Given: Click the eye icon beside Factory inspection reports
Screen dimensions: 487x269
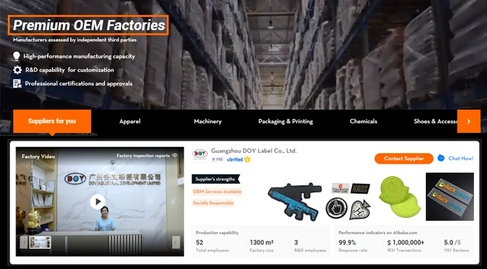Looking at the screenshot, I should pyautogui.click(x=175, y=155).
